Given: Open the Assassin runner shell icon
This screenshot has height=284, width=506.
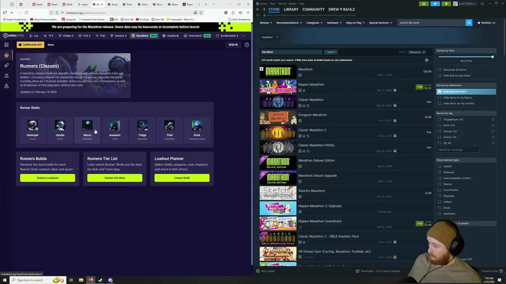Looking at the screenshot, I should [x=115, y=125].
